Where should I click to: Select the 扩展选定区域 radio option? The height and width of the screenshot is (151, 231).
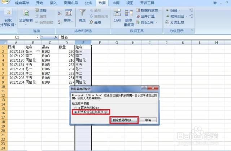click(x=76, y=107)
